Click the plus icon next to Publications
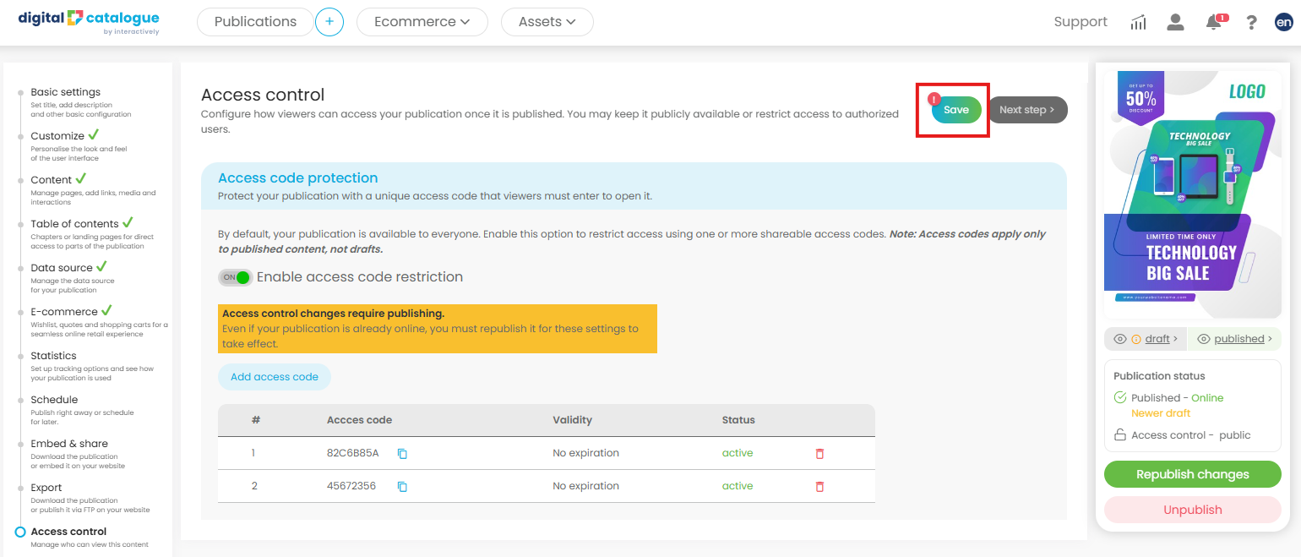The height and width of the screenshot is (557, 1301). (329, 22)
